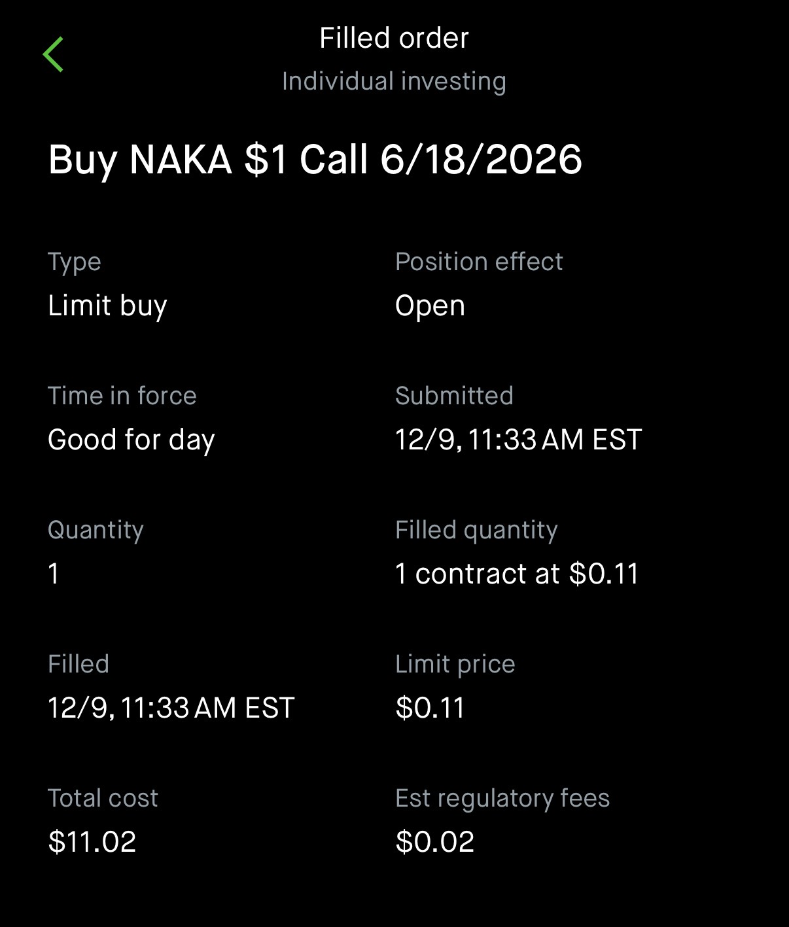The width and height of the screenshot is (789, 927).
Task: Tap the Individual investing subtitle
Action: coord(394,82)
